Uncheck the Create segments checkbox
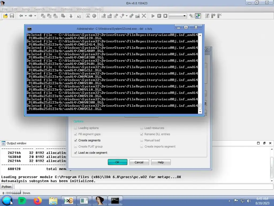 click(75, 140)
